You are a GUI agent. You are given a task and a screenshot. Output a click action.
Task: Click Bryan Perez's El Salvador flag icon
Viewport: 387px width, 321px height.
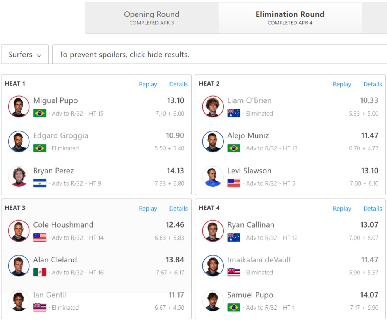40,183
